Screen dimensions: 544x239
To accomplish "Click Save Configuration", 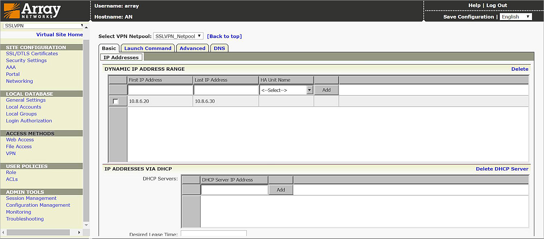I will [x=468, y=17].
